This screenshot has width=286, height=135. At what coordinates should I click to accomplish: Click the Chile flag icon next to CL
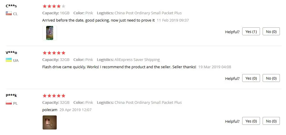pyautogui.click(x=9, y=13)
